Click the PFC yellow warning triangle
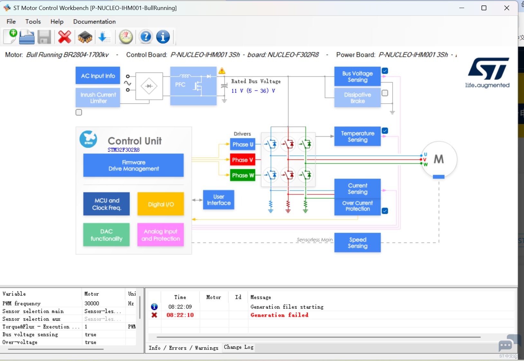The width and height of the screenshot is (524, 361). click(222, 71)
